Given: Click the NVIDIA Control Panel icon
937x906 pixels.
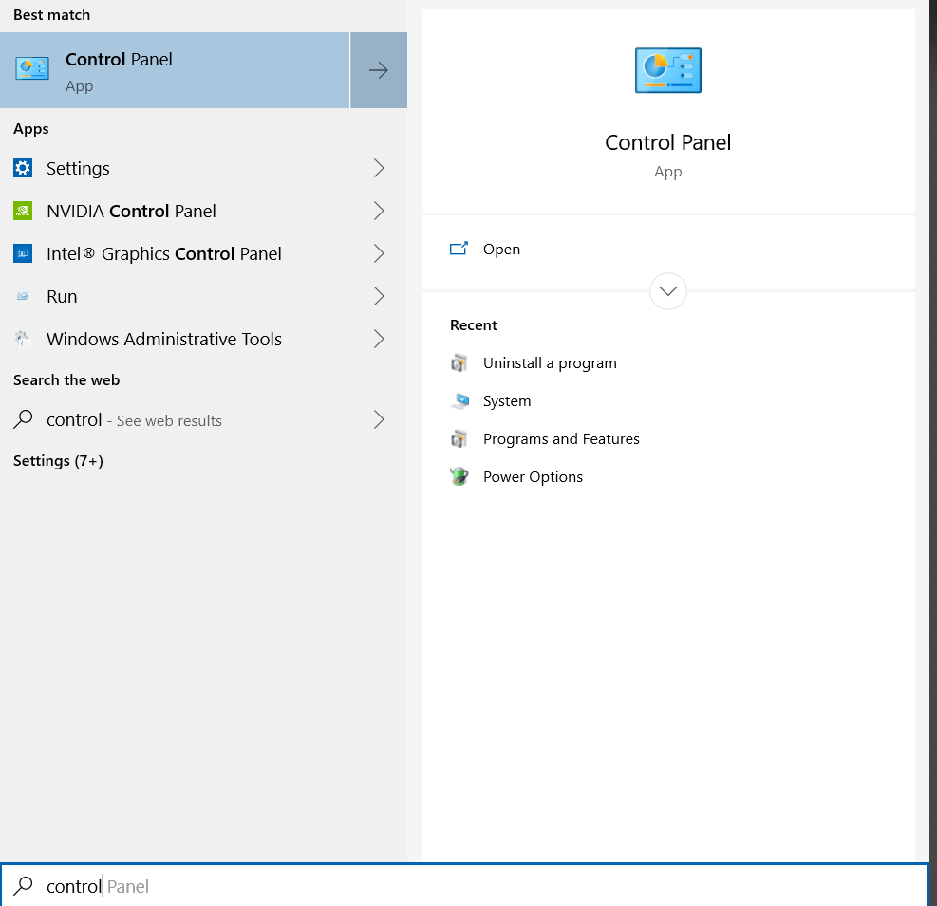Looking at the screenshot, I should pos(23,211).
